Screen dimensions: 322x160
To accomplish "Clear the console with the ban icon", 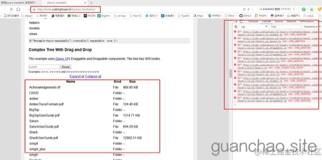I will pos(236,27).
